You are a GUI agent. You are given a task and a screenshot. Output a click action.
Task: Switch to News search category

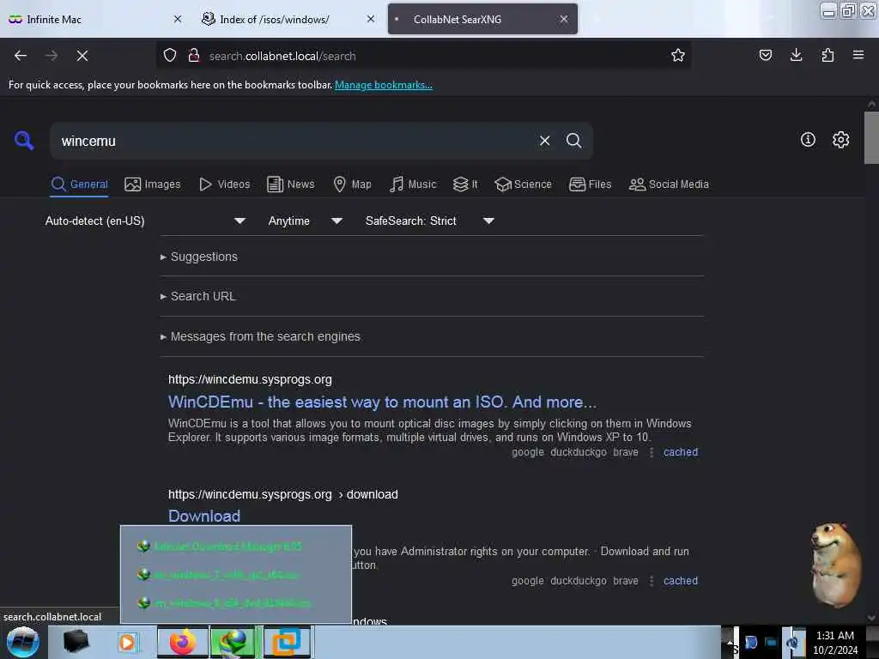point(290,184)
